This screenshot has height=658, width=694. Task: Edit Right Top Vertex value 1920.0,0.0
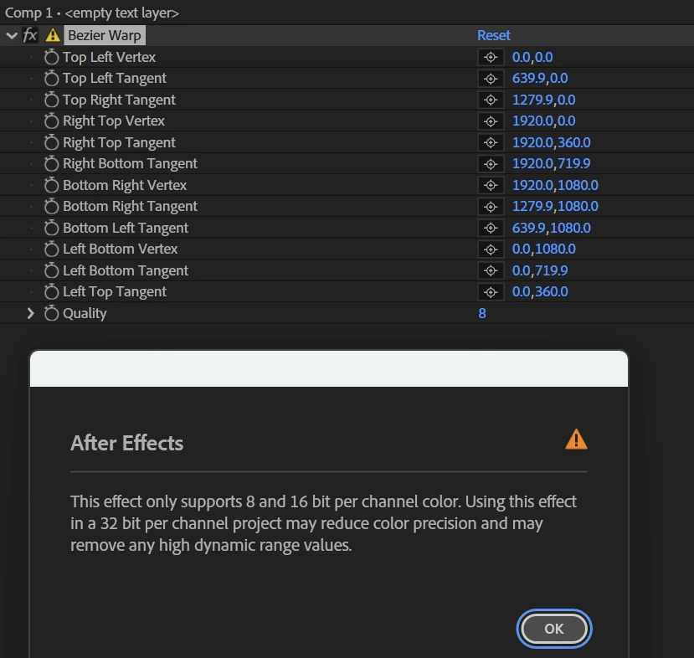coord(543,121)
